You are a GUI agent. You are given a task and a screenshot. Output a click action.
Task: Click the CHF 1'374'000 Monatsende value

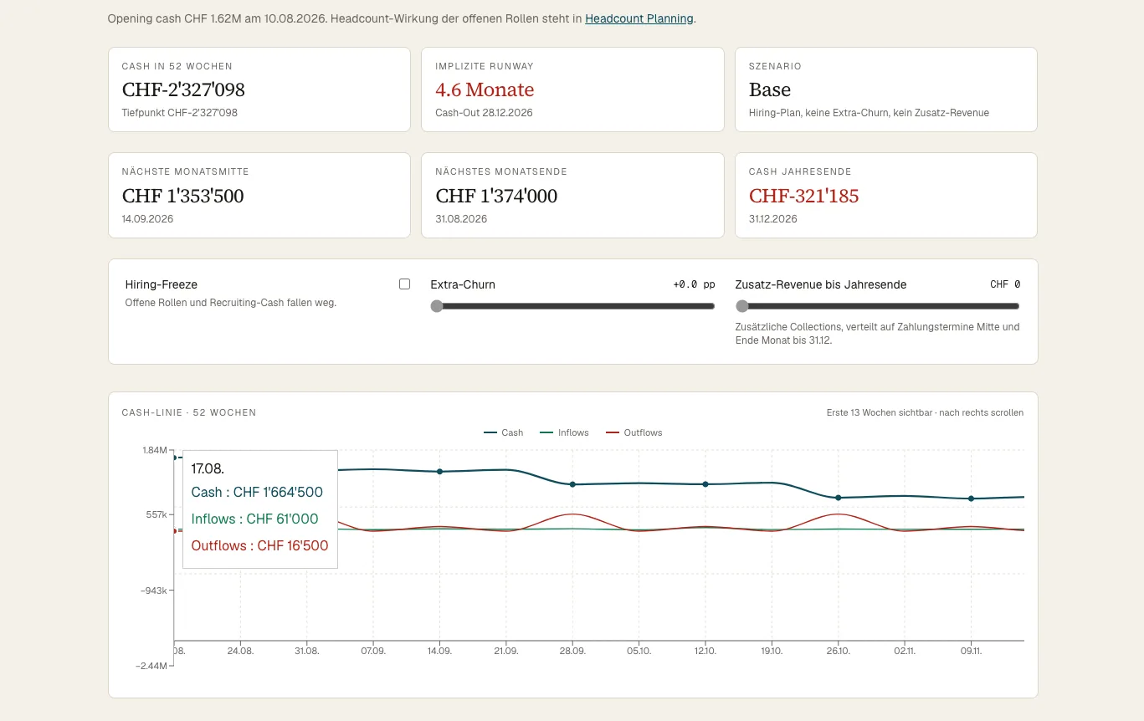(496, 197)
